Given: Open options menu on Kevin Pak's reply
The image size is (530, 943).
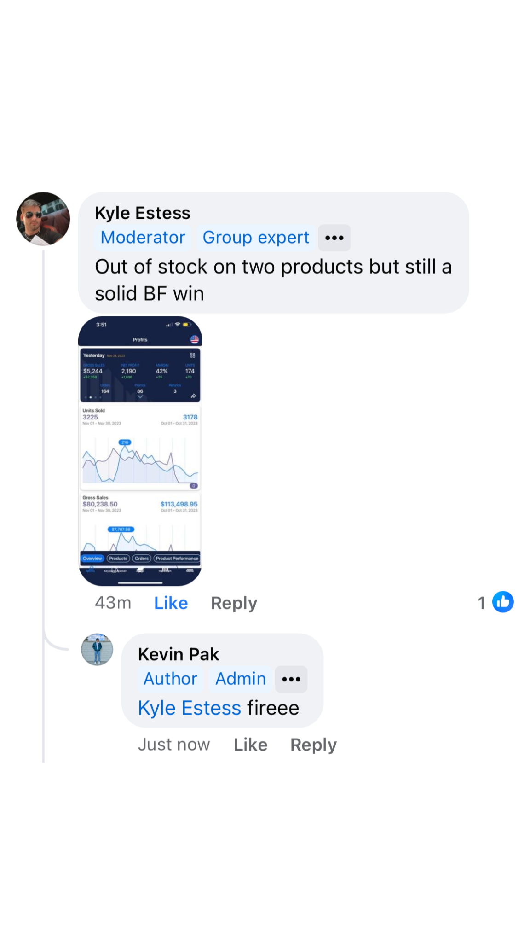Looking at the screenshot, I should point(291,679).
